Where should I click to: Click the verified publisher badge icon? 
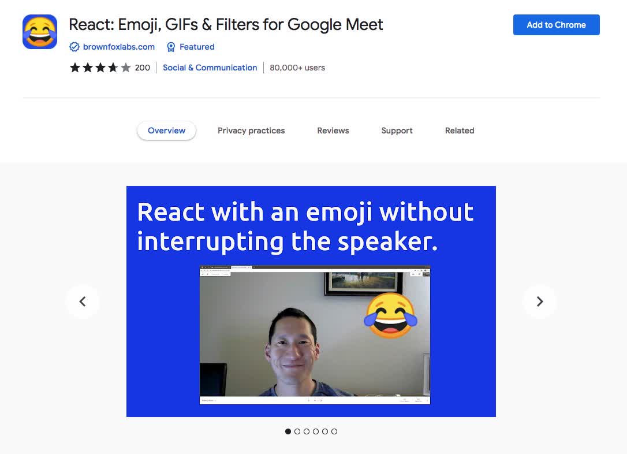pyautogui.click(x=74, y=47)
